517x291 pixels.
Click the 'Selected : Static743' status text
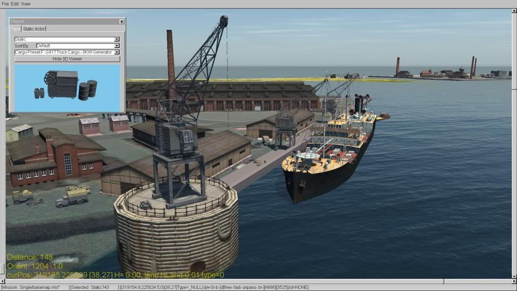(x=90, y=287)
